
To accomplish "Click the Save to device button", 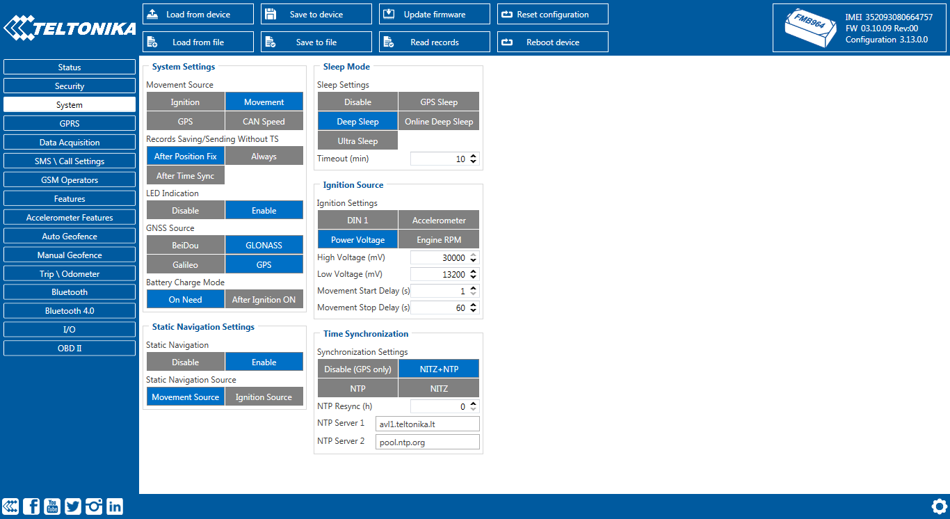I will point(316,15).
